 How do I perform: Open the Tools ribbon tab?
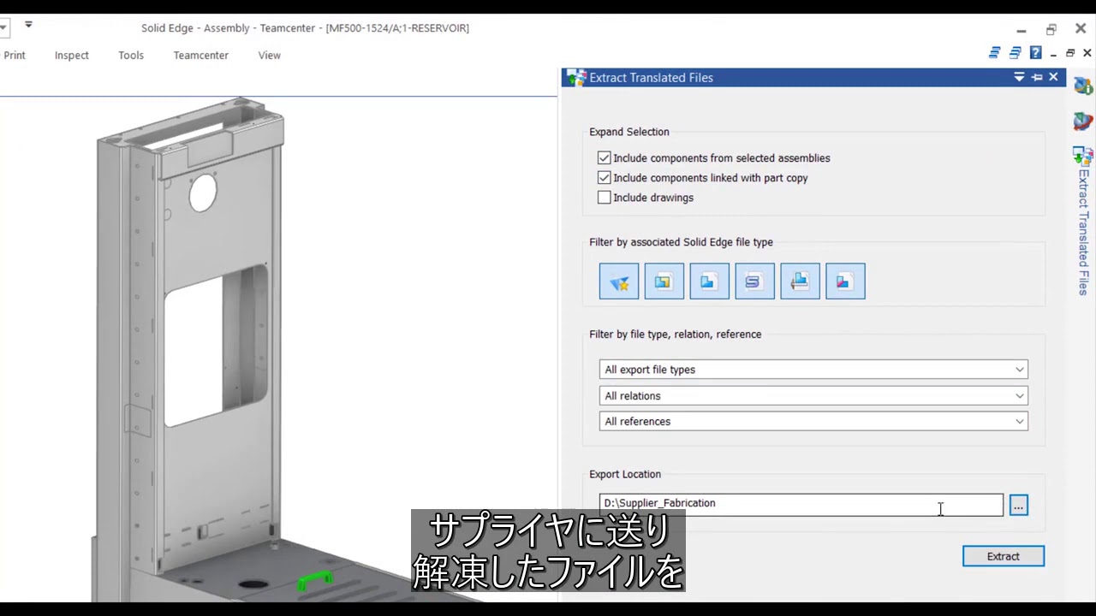click(131, 56)
